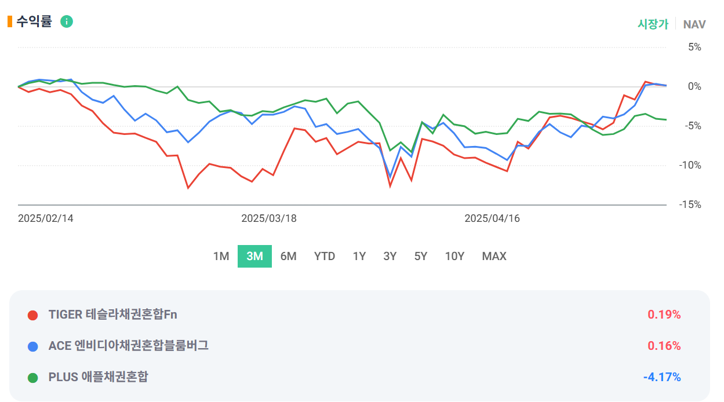Select the 6M period tab

[288, 256]
